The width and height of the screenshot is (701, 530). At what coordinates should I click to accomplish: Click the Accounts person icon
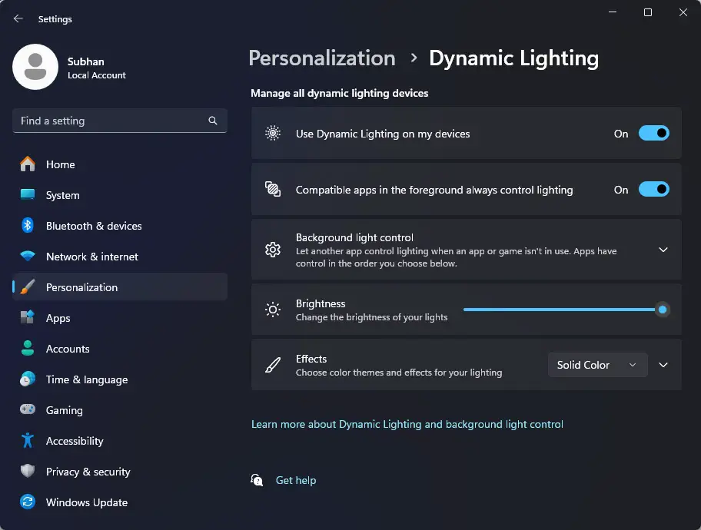tap(28, 348)
